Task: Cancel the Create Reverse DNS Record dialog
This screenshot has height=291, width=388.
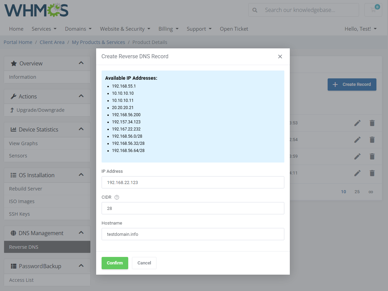Action: pos(144,263)
